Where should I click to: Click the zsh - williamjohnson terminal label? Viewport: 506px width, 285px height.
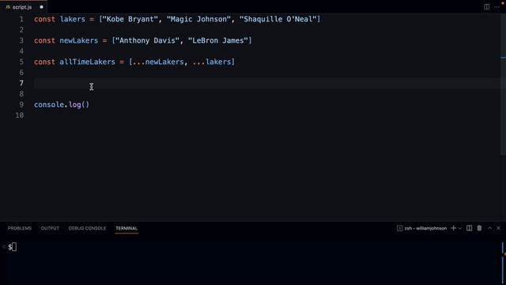[425, 228]
